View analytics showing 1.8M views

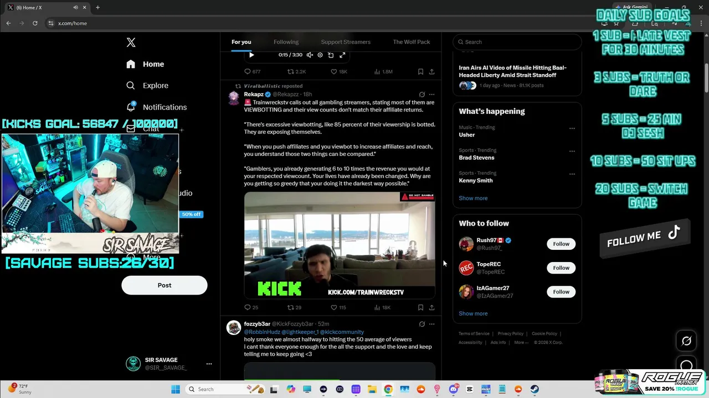383,72
